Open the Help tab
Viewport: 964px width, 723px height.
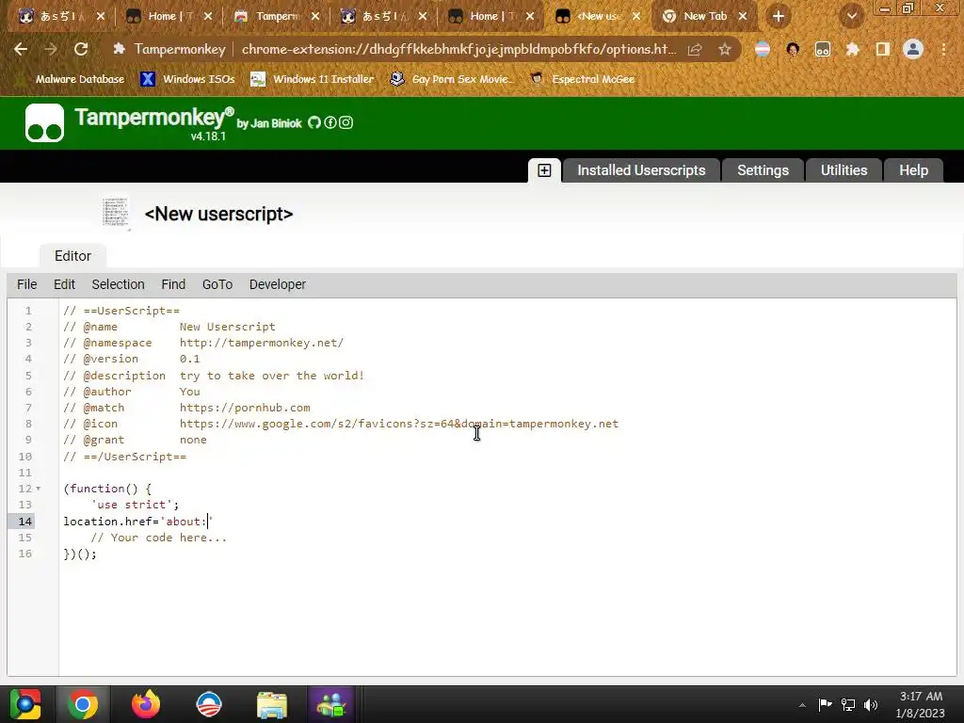pyautogui.click(x=913, y=170)
